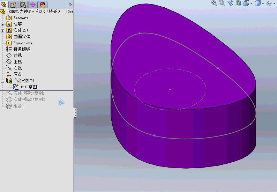Expand the hidden manager tabs chevron

point(70,4)
